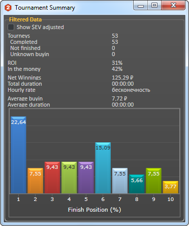
Task: Click the Hourly rate label
Action: [x=21, y=90]
